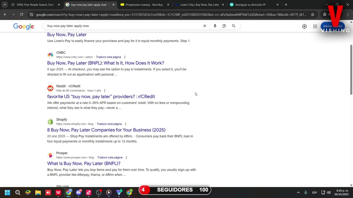Open File Explorer from the taskbar
This screenshot has width=353, height=198.
coord(38,193)
